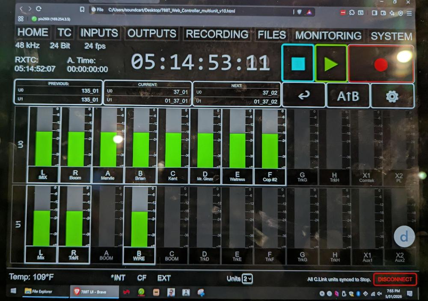Toggle U0 track C Kent
Screen dimensions: 428x301
(172, 176)
